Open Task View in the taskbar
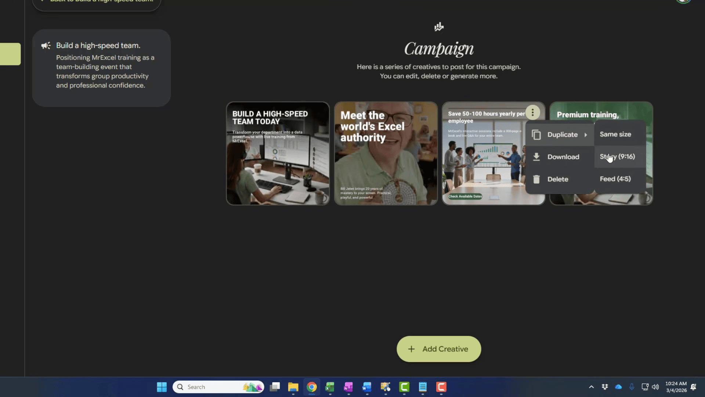Screen dimensions: 705x397 pos(275,387)
